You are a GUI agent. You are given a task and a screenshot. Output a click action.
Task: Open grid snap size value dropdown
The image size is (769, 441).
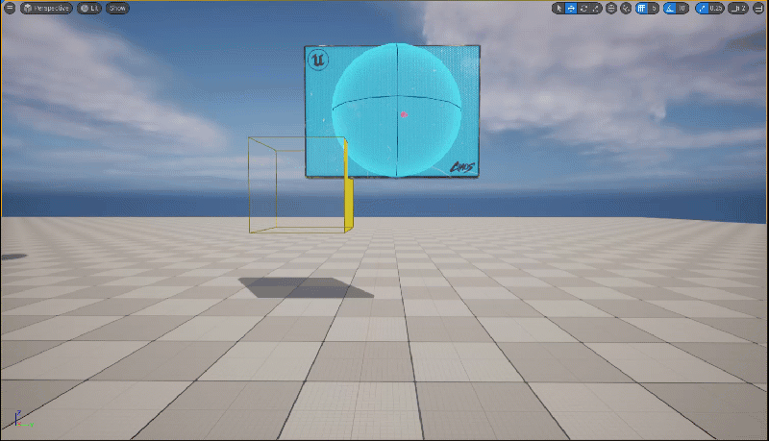(654, 8)
